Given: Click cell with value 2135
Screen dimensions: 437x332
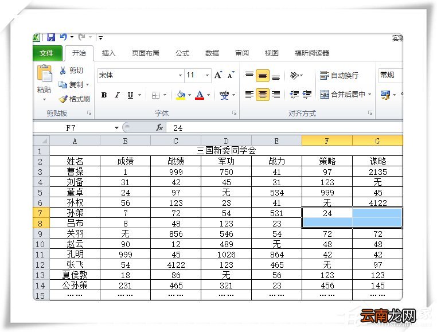Looking at the screenshot, I should click(377, 171).
